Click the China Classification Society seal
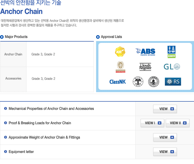The image size is (194, 164). point(154,82)
